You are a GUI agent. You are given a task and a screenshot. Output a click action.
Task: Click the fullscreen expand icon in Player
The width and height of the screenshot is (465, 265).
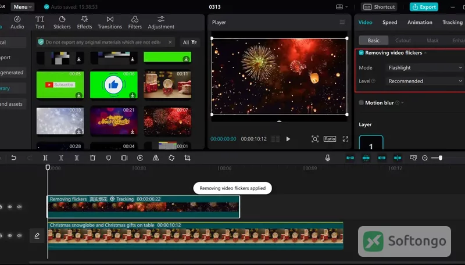point(345,139)
